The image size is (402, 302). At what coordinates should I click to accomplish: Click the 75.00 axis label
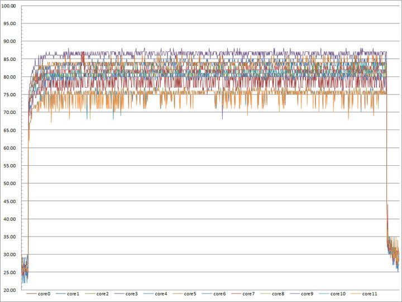9,94
